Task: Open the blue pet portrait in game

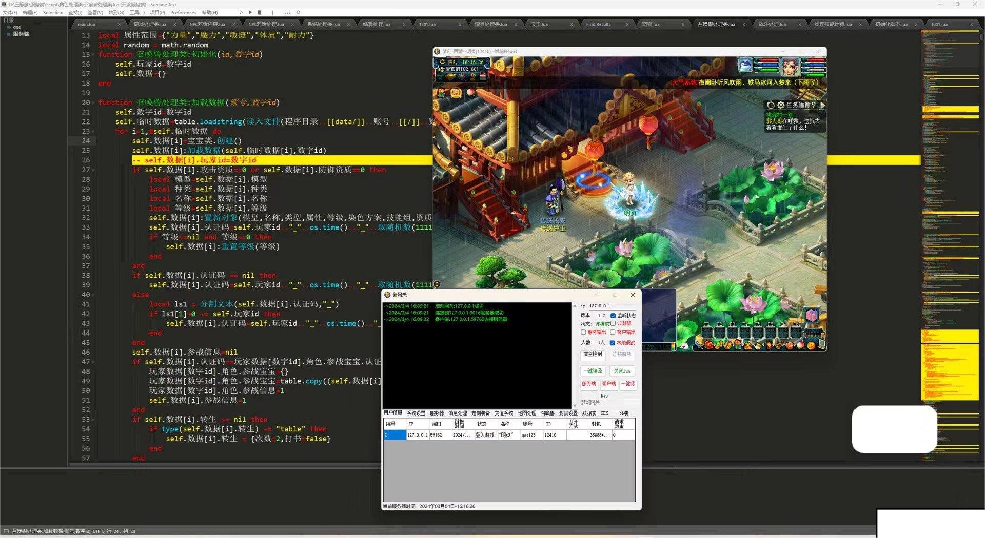Action: [745, 65]
